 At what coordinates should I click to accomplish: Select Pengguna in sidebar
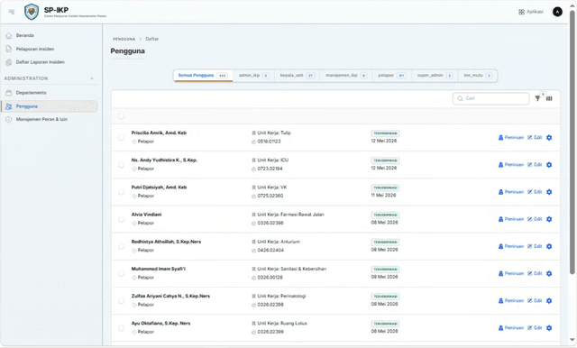[50, 106]
